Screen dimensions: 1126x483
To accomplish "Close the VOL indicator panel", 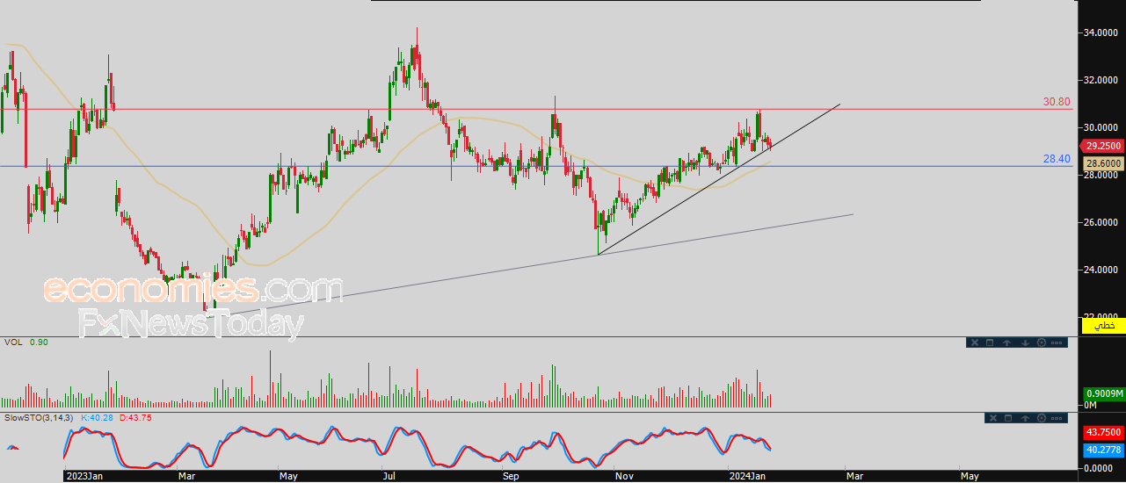I will click(973, 342).
